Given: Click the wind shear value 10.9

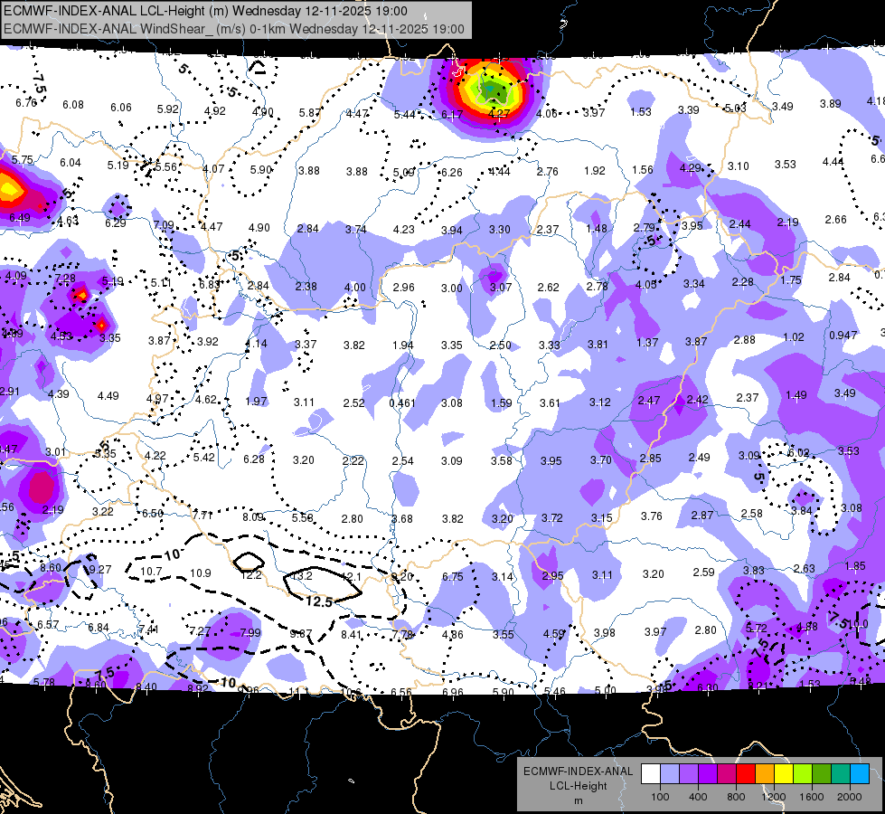Looking at the screenshot, I should click(201, 573).
